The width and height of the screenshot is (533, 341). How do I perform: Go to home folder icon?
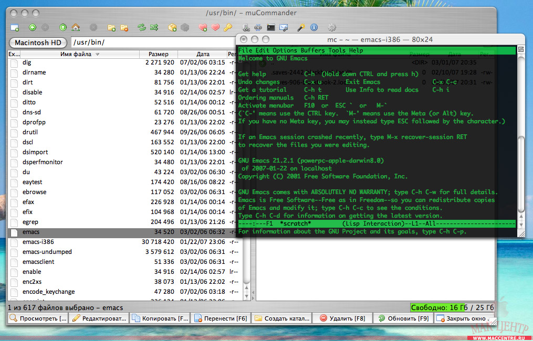76,27
